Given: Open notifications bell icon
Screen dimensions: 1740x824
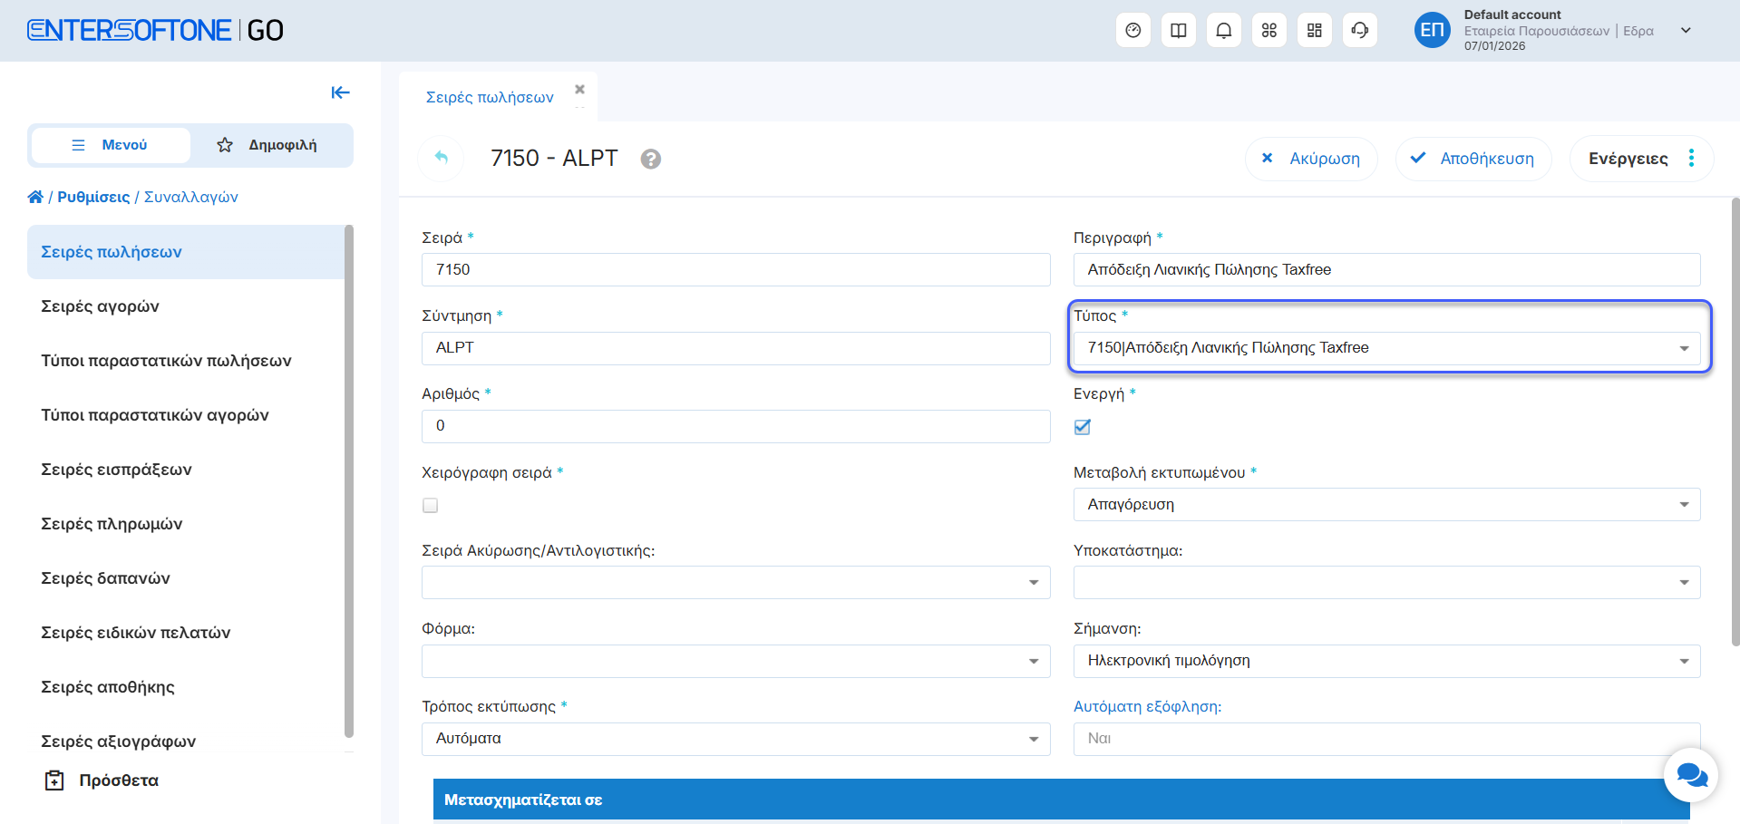Looking at the screenshot, I should [1223, 31].
